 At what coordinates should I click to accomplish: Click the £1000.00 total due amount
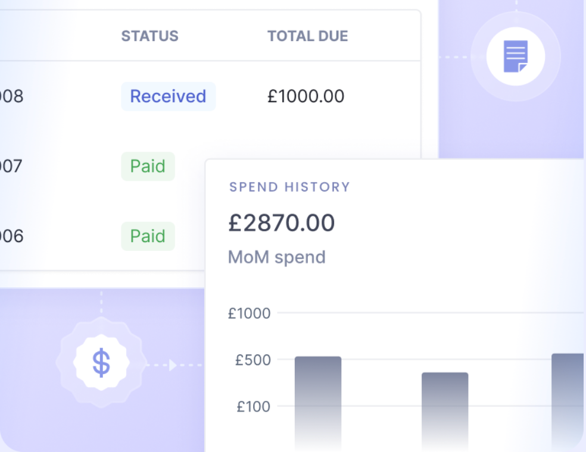click(x=306, y=96)
